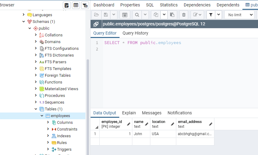
Task: Select the Domains tree icon
Action: pyautogui.click(x=42, y=42)
